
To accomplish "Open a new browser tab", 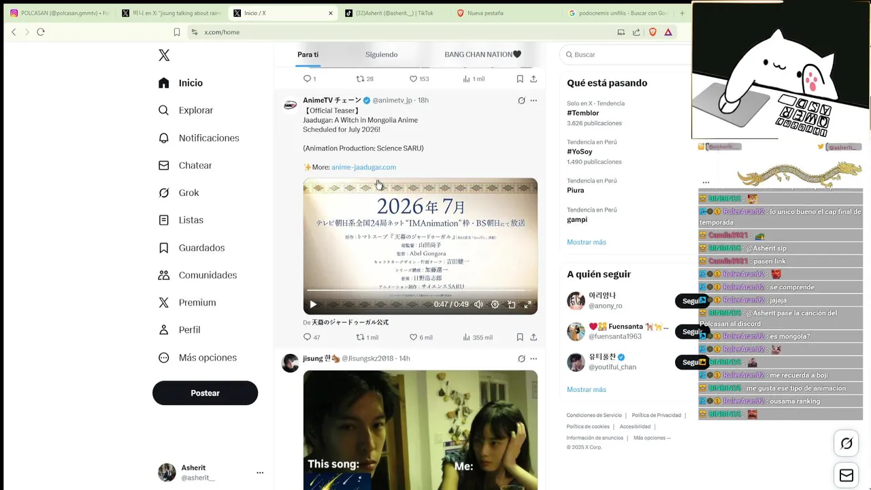I will (x=682, y=13).
